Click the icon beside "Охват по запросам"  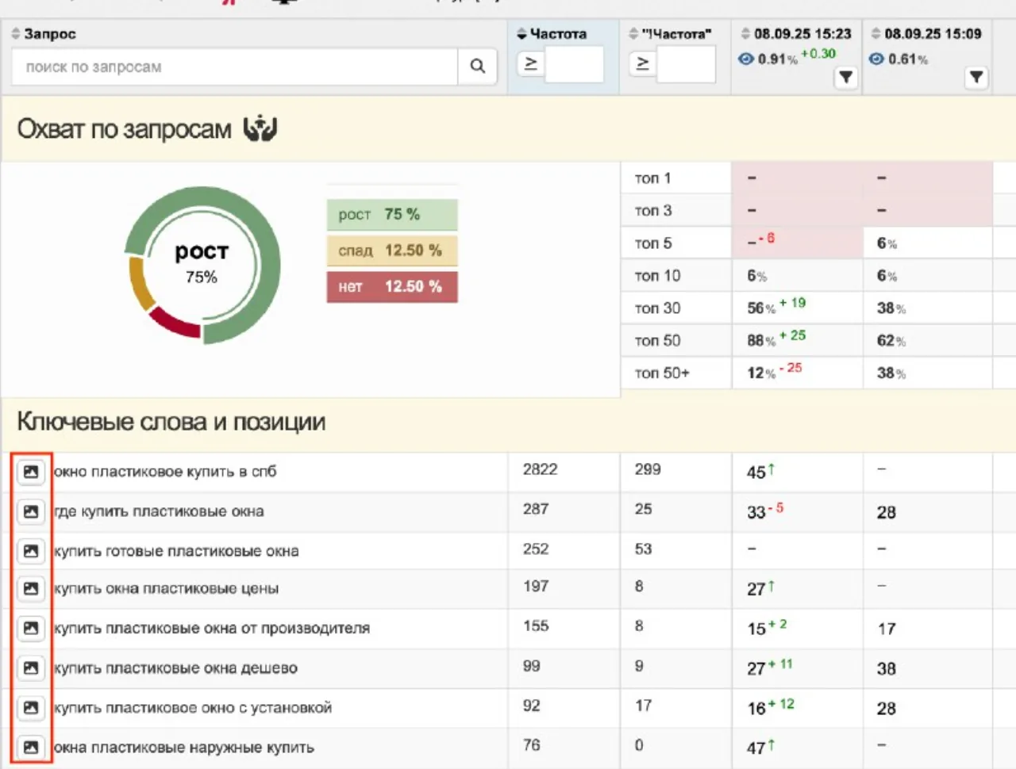point(260,128)
